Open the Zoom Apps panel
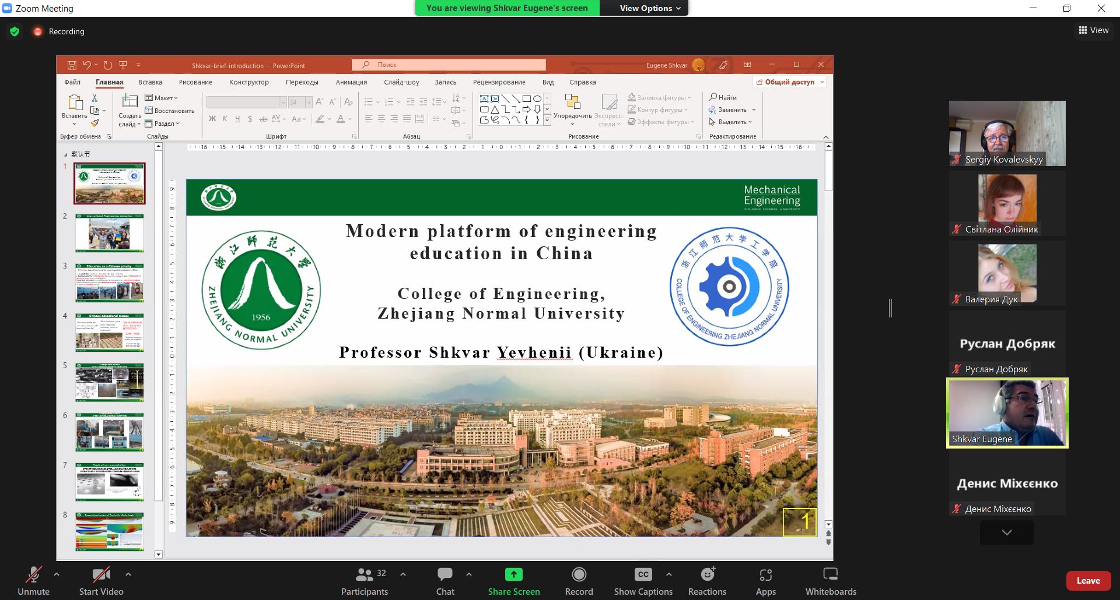The height and width of the screenshot is (600, 1120). (765, 581)
